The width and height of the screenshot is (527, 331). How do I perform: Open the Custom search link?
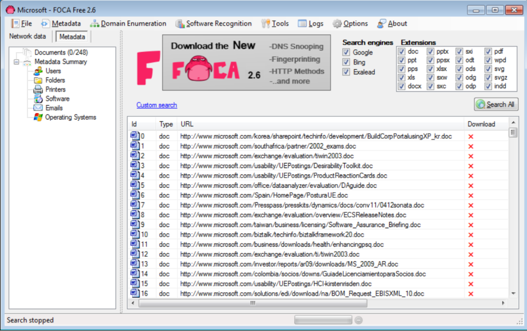[x=157, y=105]
